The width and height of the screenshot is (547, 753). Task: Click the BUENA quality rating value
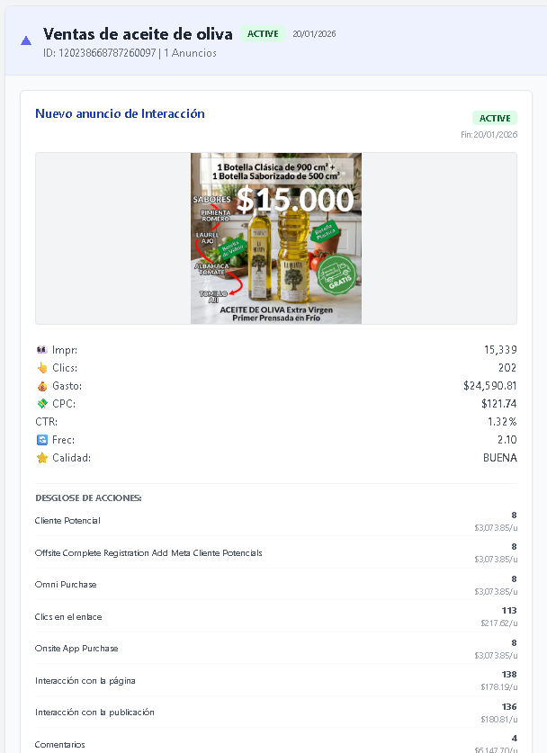[499, 458]
